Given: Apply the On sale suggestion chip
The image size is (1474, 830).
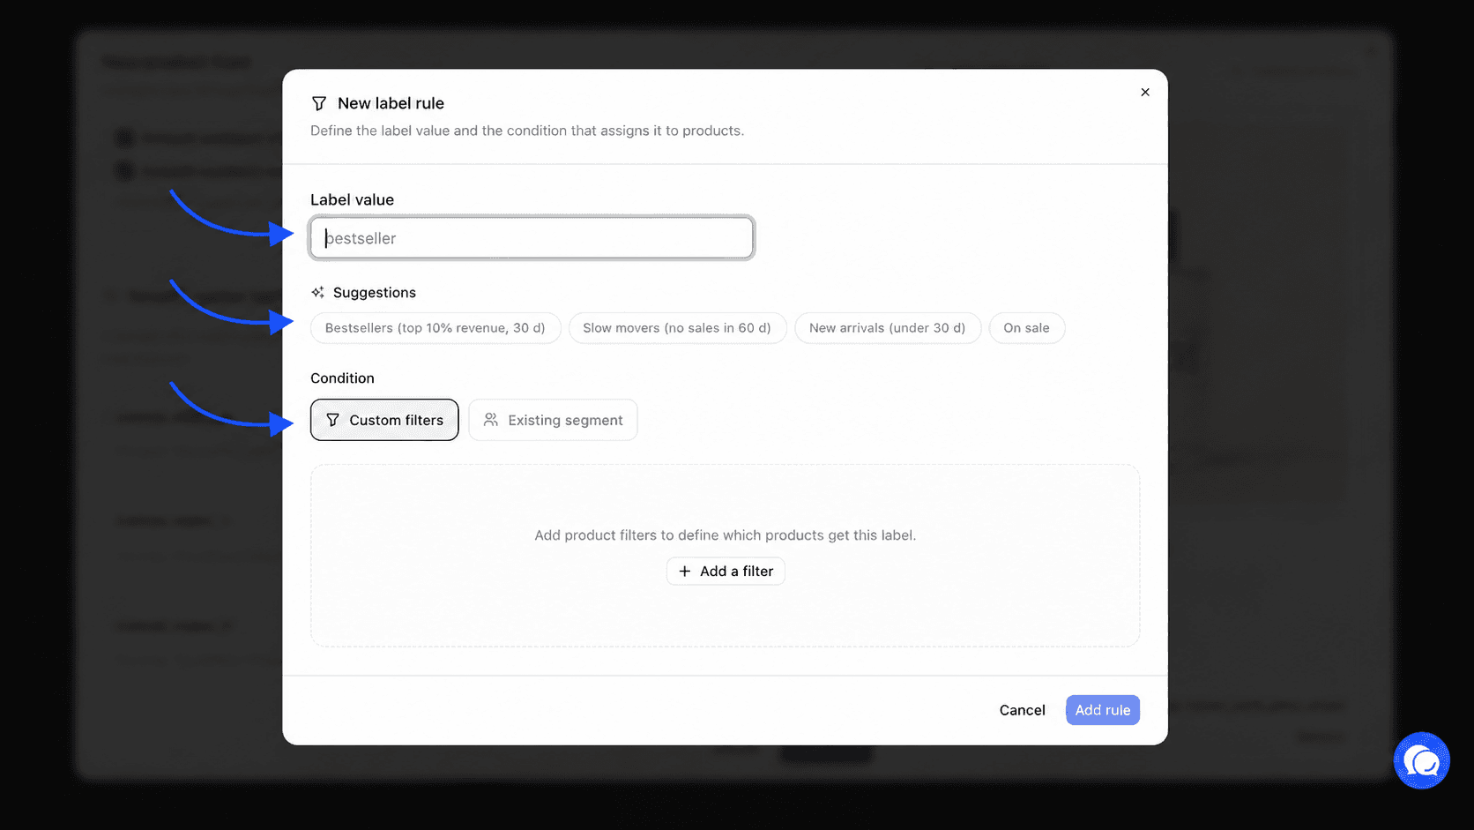Looking at the screenshot, I should click(1026, 328).
